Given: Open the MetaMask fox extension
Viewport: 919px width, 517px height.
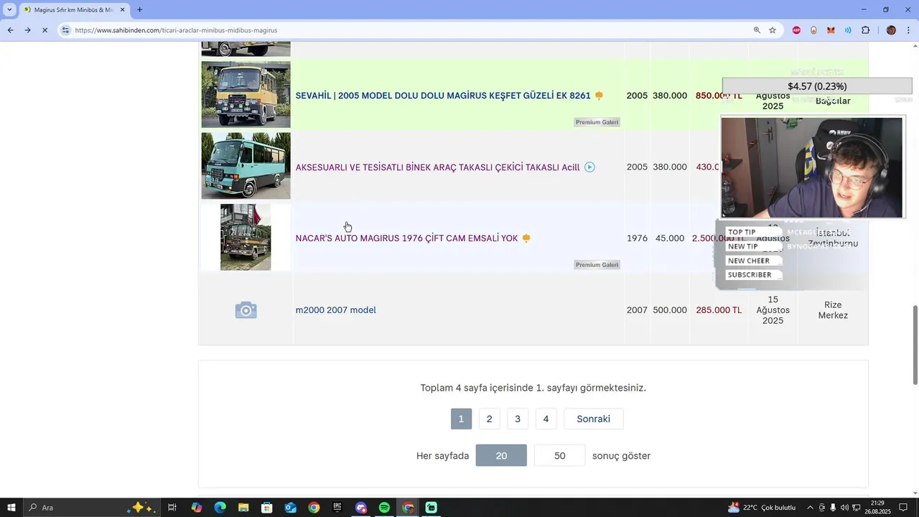Looking at the screenshot, I should (x=831, y=30).
